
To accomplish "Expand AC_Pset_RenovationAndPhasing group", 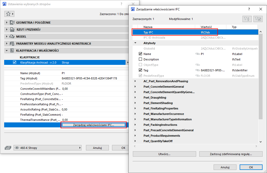I will tap(135, 81).
